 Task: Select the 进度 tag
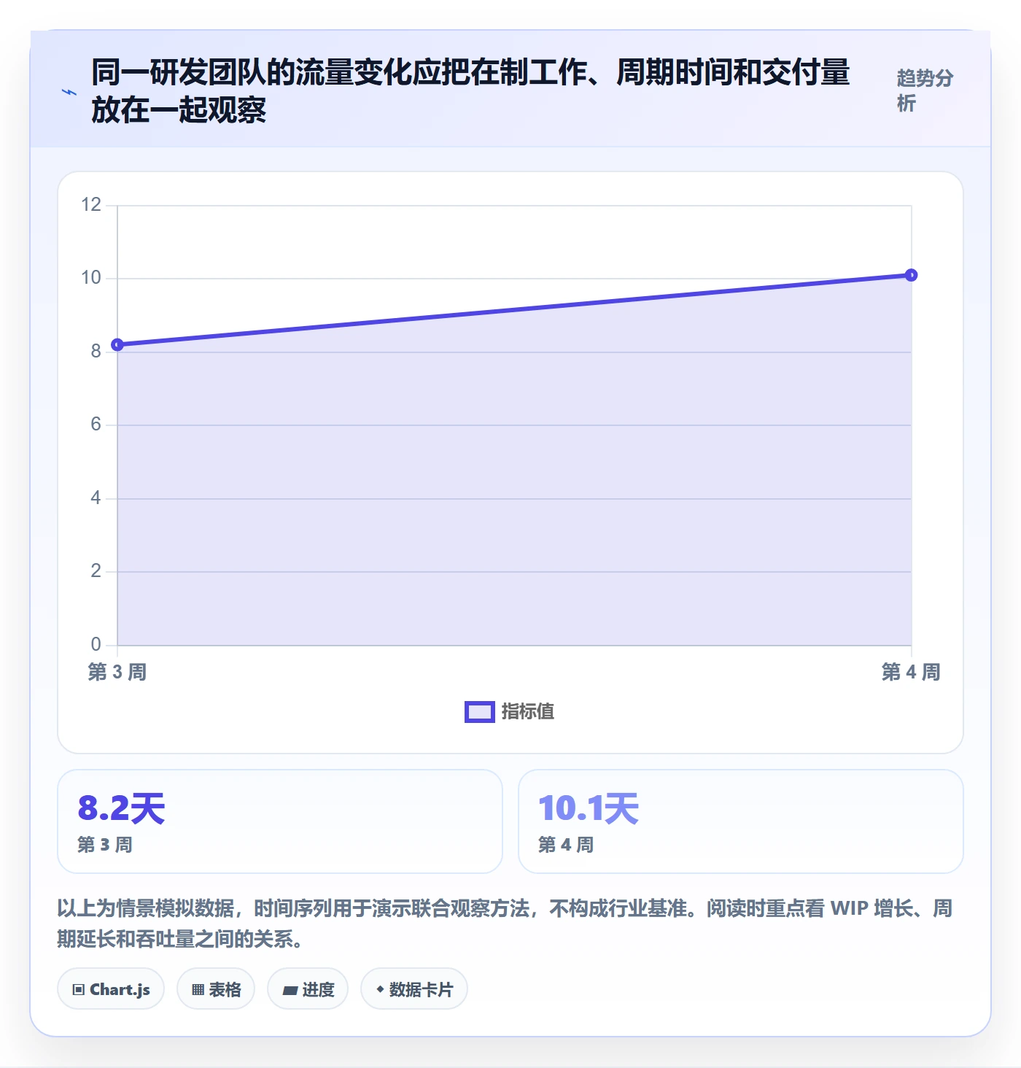[308, 989]
